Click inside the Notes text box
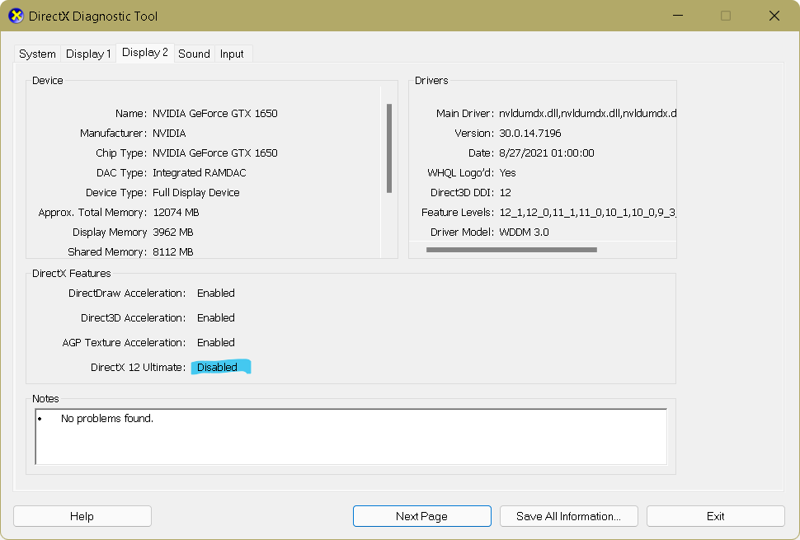 point(351,436)
